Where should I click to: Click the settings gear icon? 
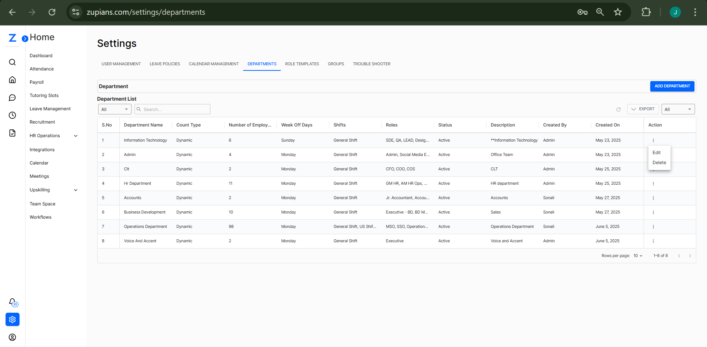(x=13, y=319)
